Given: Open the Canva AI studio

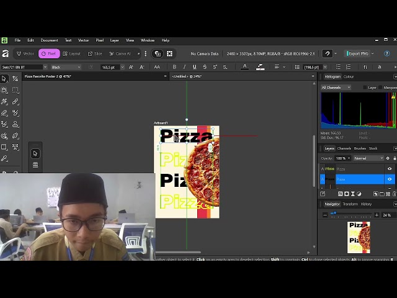Looking at the screenshot, I should 120,53.
